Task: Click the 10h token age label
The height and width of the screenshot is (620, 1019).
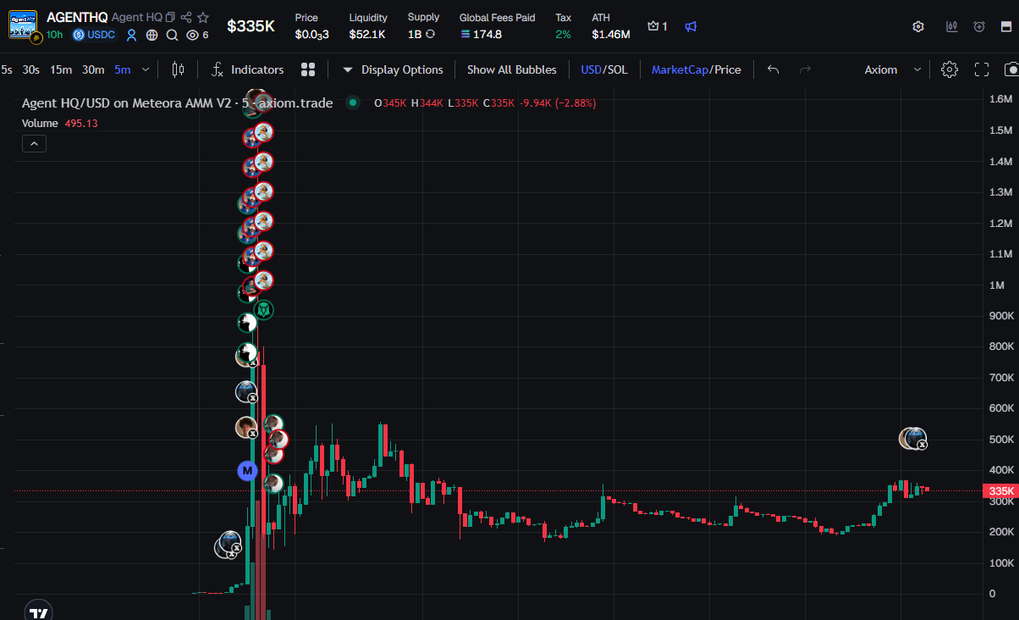Action: coord(55,35)
